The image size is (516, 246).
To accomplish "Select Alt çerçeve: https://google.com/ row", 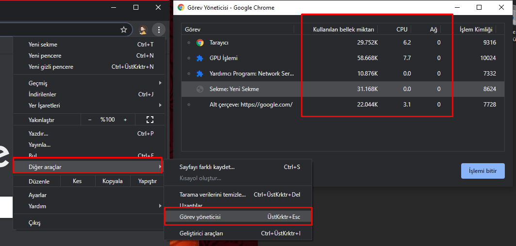I will tap(343, 105).
